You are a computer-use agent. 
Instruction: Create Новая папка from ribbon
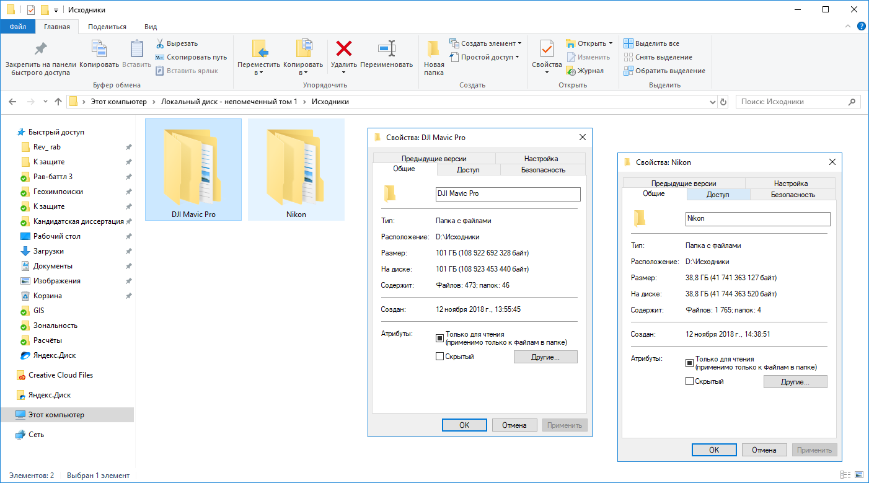(434, 58)
